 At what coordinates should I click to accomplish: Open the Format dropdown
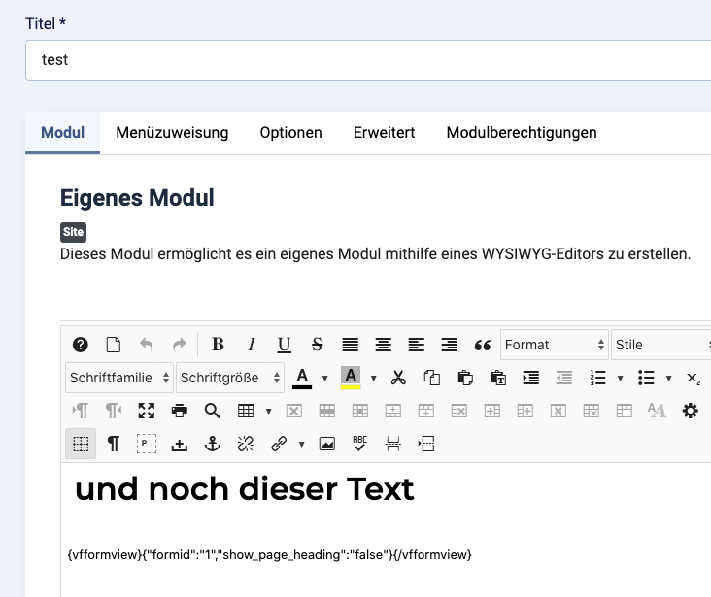555,345
